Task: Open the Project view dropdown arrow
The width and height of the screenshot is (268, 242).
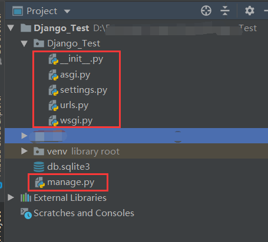Action: point(67,11)
